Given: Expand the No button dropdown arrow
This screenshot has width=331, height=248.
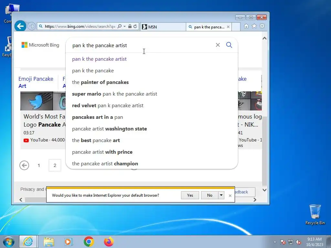Looking at the screenshot, I should pos(221,195).
